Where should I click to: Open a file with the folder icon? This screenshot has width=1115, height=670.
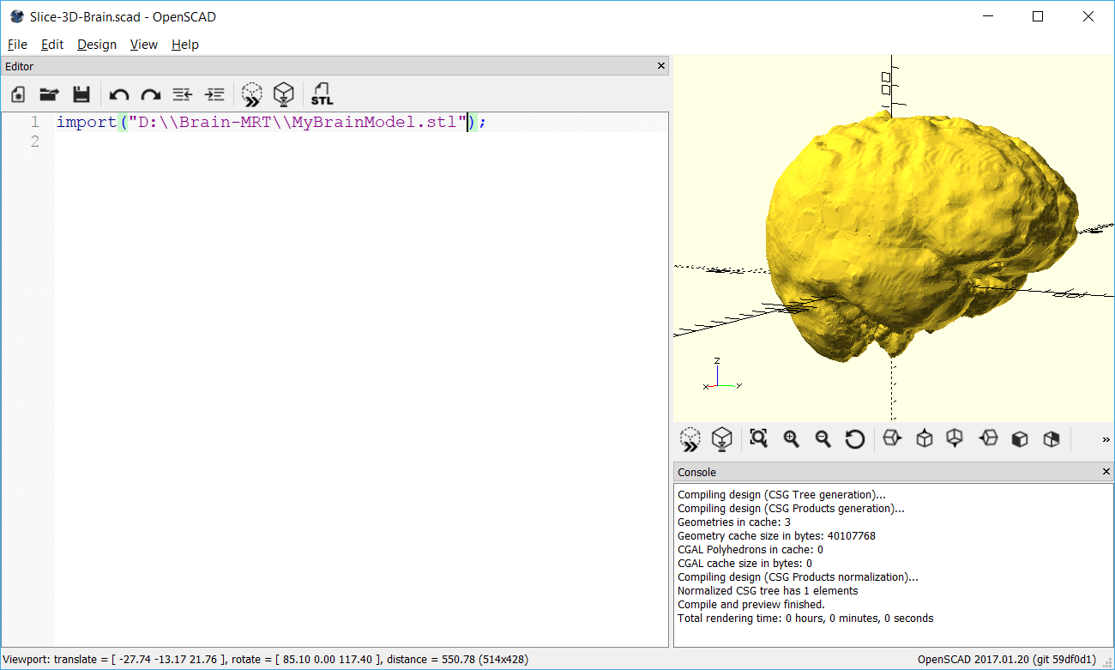coord(49,94)
